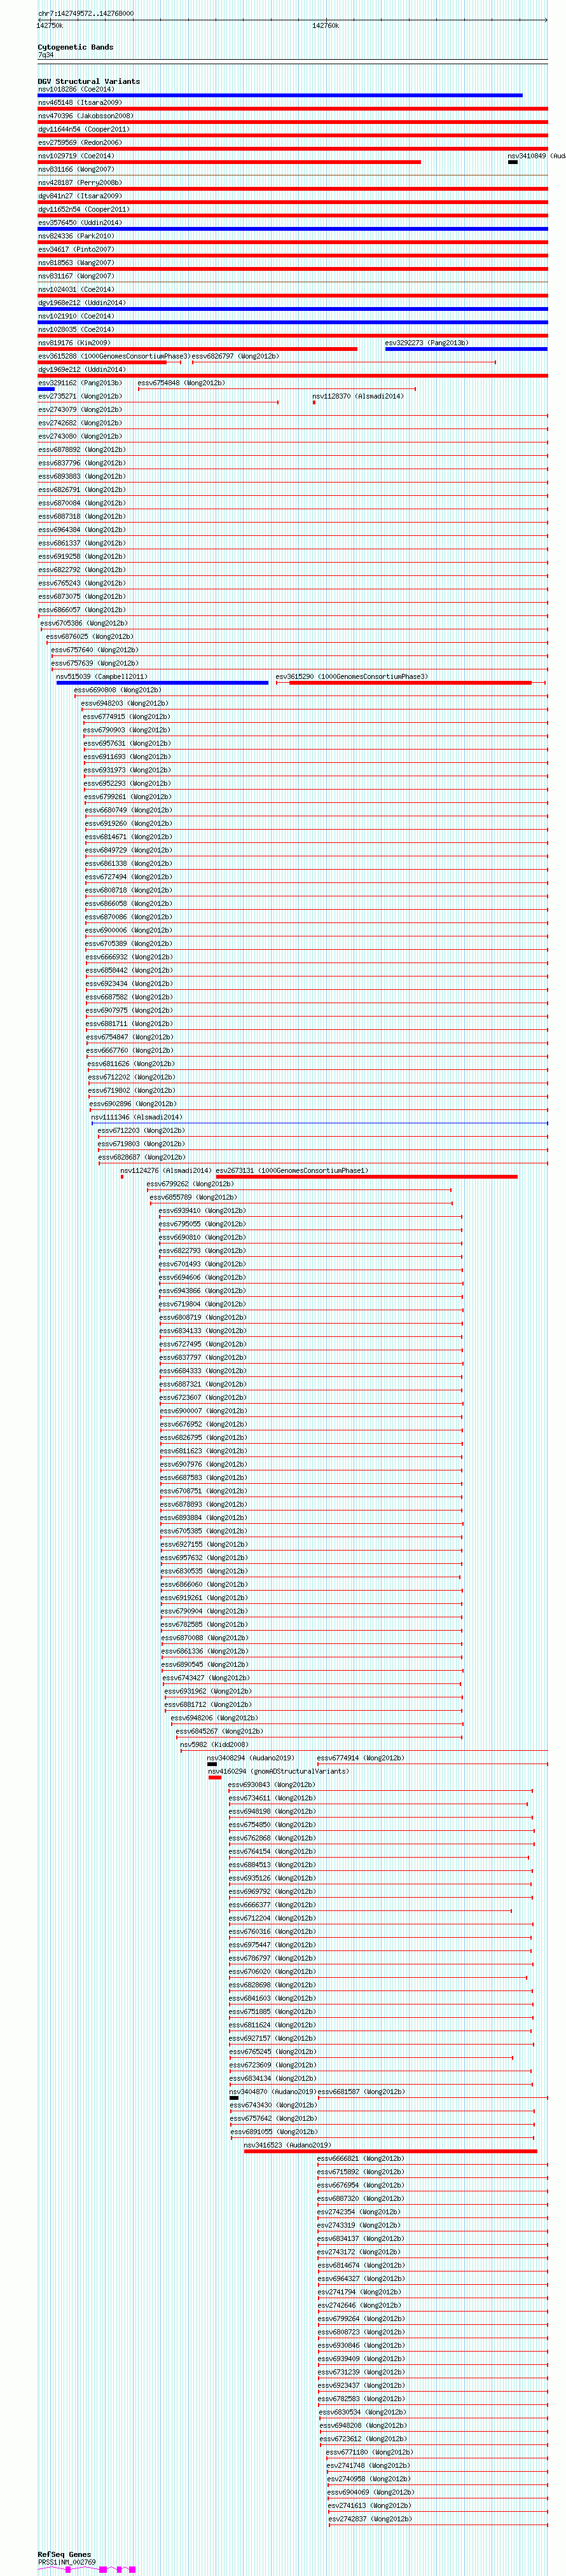566x2576 pixels.
Task: Click the chr7:142749572..142768000 region label
Action: pos(86,14)
